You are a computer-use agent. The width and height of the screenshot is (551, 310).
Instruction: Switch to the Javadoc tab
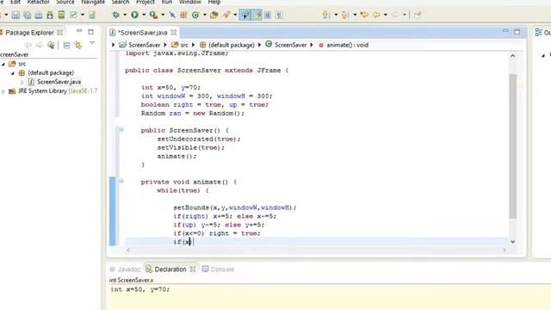pyautogui.click(x=125, y=270)
